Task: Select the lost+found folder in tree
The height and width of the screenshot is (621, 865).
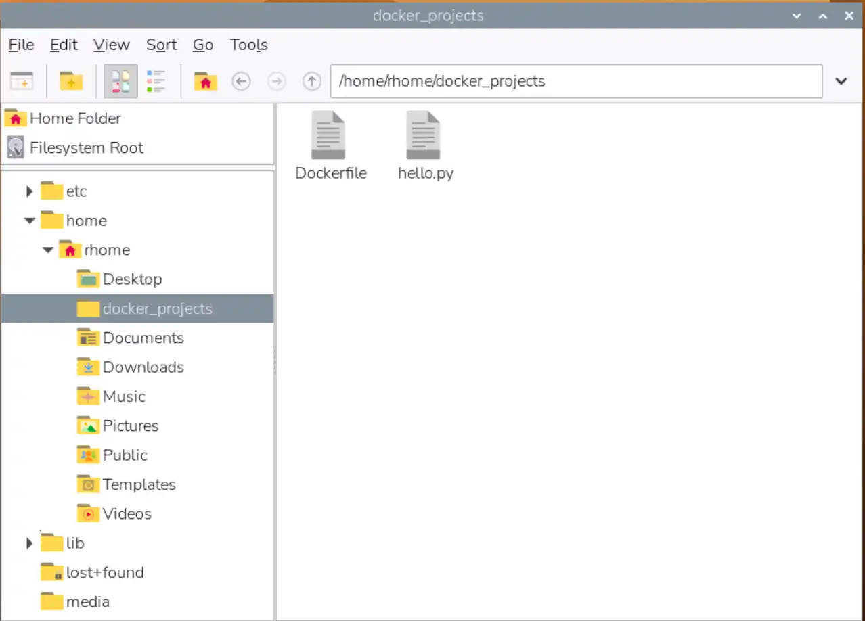Action: coord(92,572)
